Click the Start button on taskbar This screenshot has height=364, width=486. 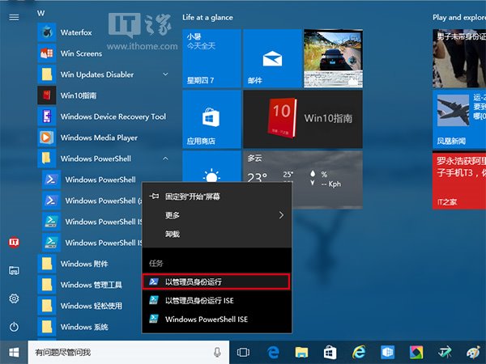point(14,352)
